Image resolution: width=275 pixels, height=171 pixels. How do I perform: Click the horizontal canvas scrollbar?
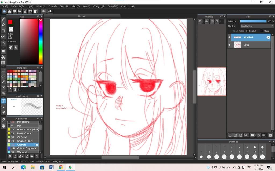point(120,157)
